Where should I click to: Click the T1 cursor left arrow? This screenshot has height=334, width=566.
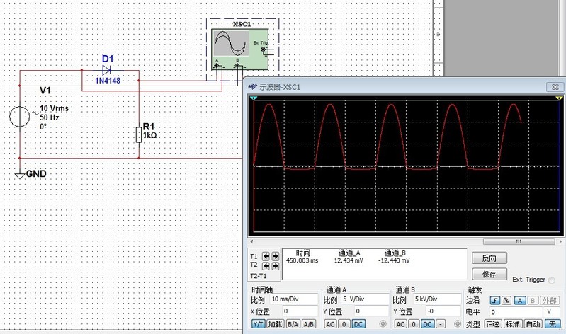pos(266,255)
